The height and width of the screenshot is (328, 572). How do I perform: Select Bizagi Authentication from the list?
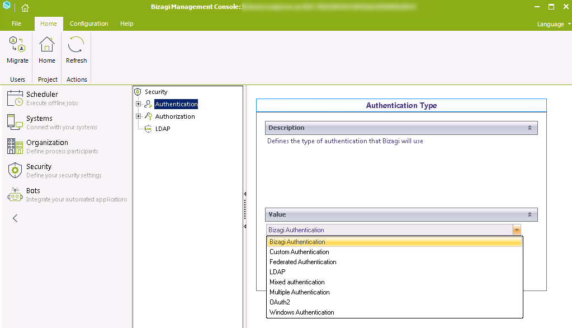pos(395,242)
